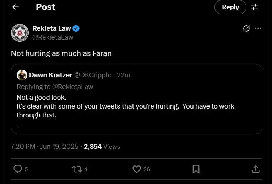Viewport: 272px width, 184px height.
Task: Click the Reply button at top
Action: coord(230,7)
